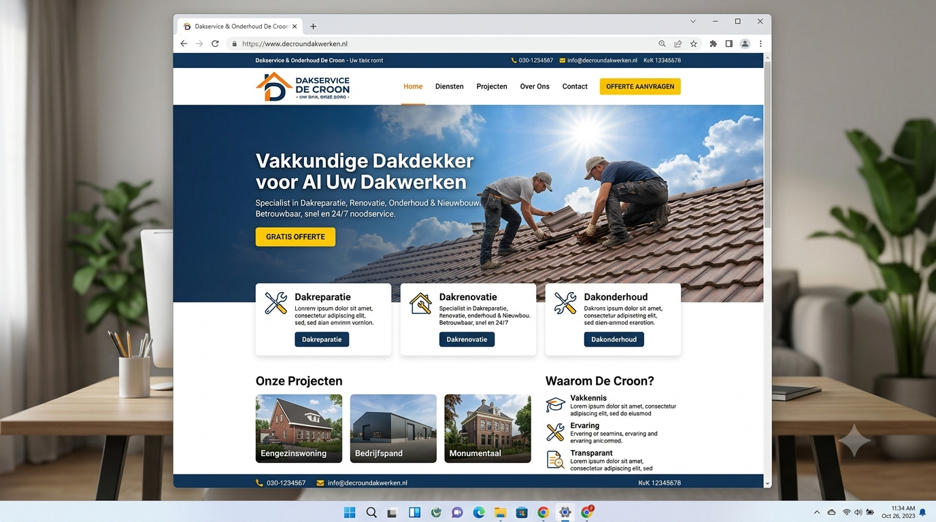Open Wi-Fi network tray icon
The image size is (936, 522).
(847, 512)
